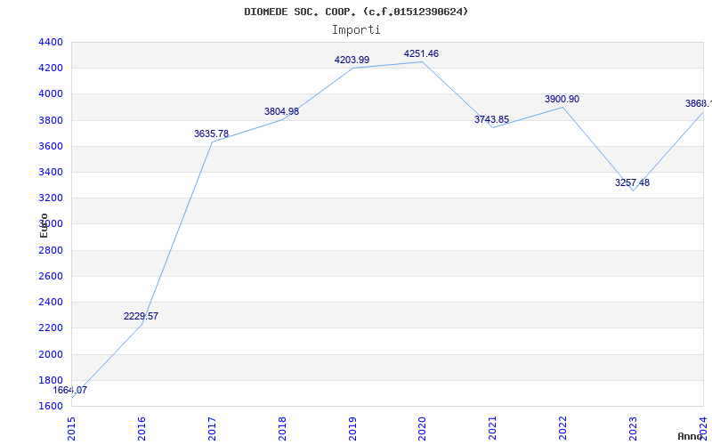
Task: Select the 4203.99 data label
Action: [x=352, y=60]
